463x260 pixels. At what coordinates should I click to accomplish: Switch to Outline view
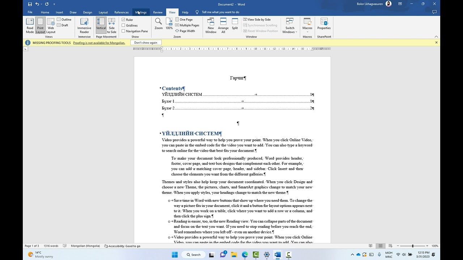click(64, 19)
